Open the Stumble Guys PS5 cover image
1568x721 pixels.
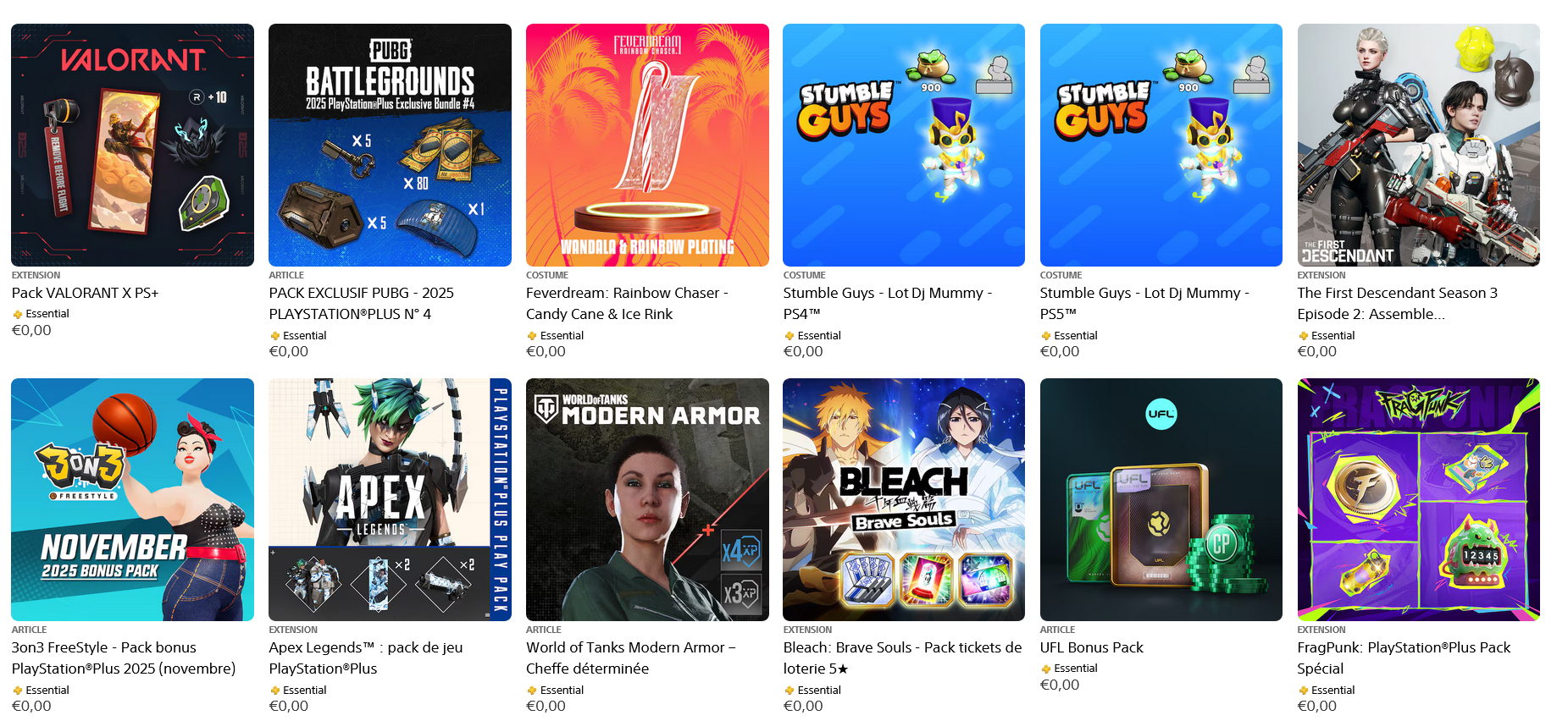(1161, 145)
